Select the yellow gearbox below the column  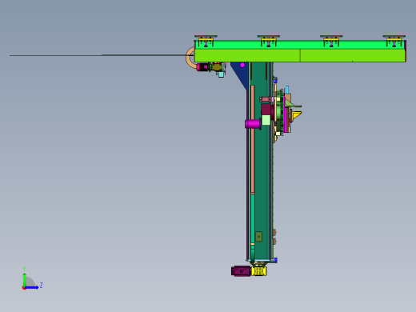coord(258,271)
